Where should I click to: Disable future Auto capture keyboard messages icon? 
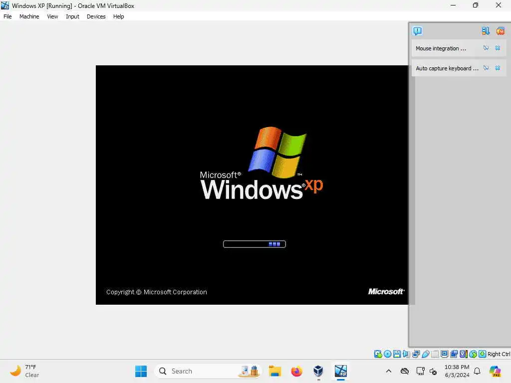click(x=486, y=68)
